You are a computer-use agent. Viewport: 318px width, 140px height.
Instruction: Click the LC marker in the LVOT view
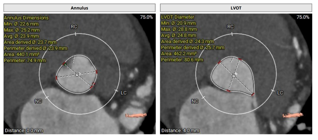coord(280,93)
